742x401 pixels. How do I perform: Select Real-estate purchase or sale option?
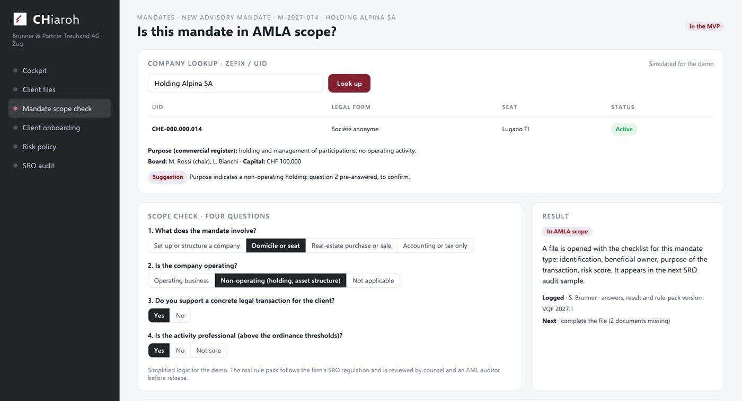351,245
